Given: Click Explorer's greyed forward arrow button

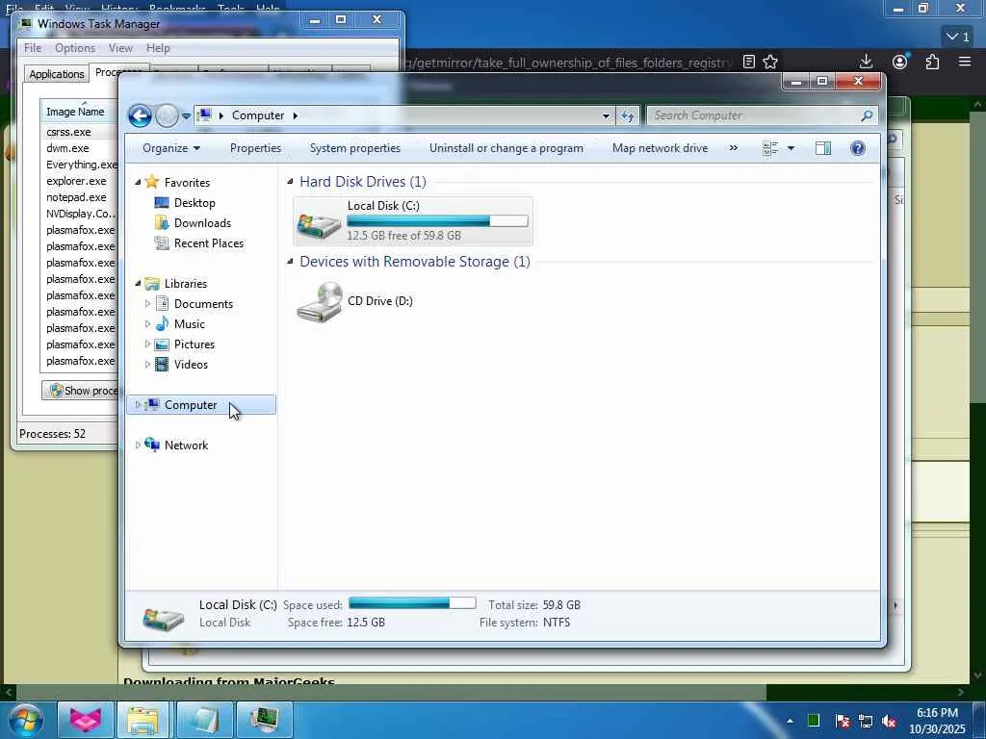Looking at the screenshot, I should coord(167,115).
